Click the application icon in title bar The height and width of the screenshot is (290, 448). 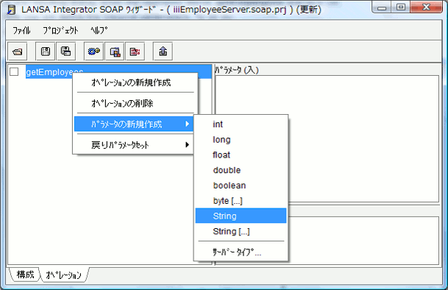(x=12, y=10)
